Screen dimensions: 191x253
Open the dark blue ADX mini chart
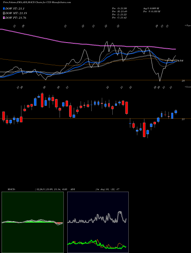pyautogui.click(x=98, y=222)
